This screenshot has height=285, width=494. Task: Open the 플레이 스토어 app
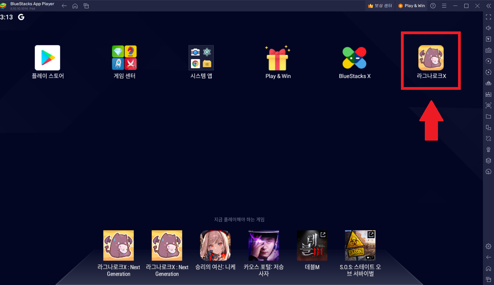[x=47, y=58]
